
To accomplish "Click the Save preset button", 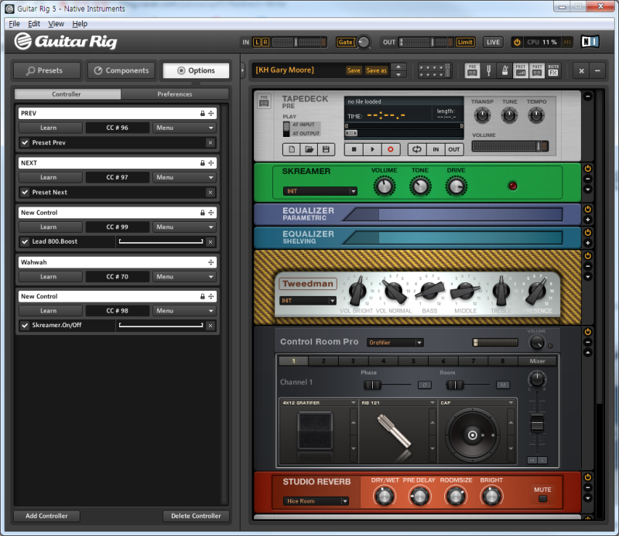I will (354, 70).
